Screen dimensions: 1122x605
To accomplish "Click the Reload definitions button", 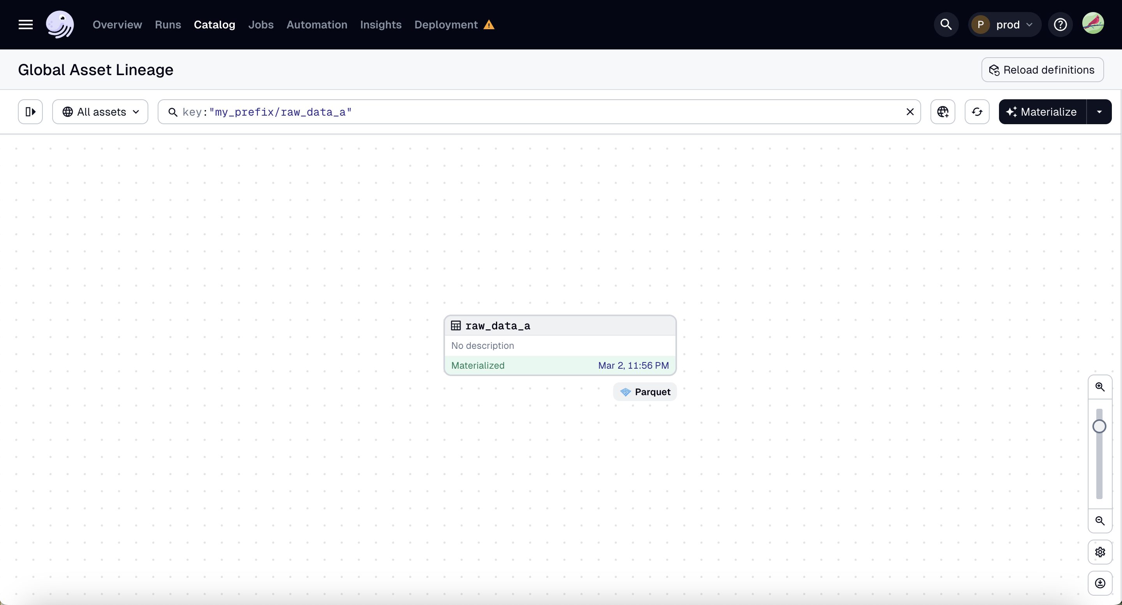I will pyautogui.click(x=1041, y=69).
